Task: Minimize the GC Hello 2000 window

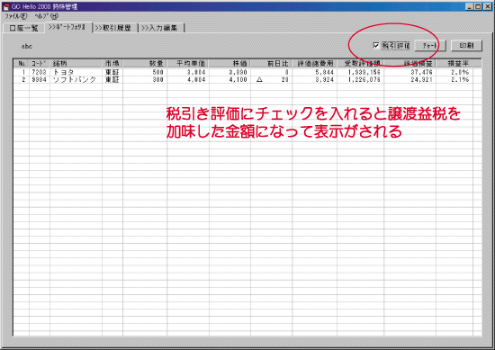Action: [x=470, y=6]
